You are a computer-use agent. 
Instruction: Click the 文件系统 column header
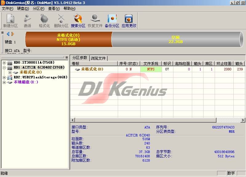click(151, 64)
